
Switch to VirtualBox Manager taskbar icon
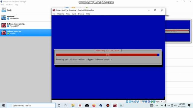point(101,105)
